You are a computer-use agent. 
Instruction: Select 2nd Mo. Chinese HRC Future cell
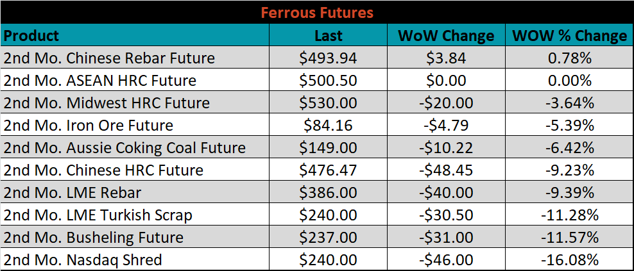[135, 170]
